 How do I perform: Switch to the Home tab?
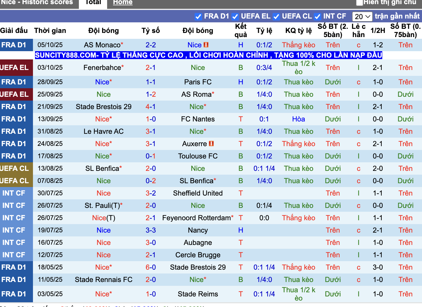(x=123, y=2)
